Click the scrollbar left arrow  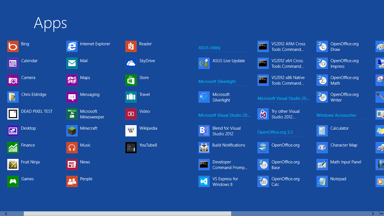click(x=6, y=214)
